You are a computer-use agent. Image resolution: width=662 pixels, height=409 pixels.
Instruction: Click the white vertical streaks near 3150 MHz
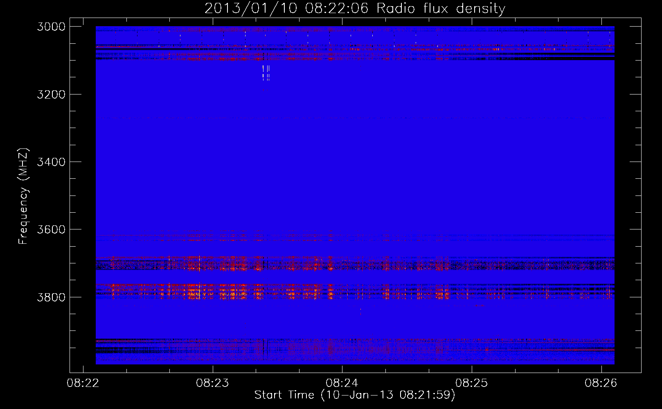coord(266,73)
